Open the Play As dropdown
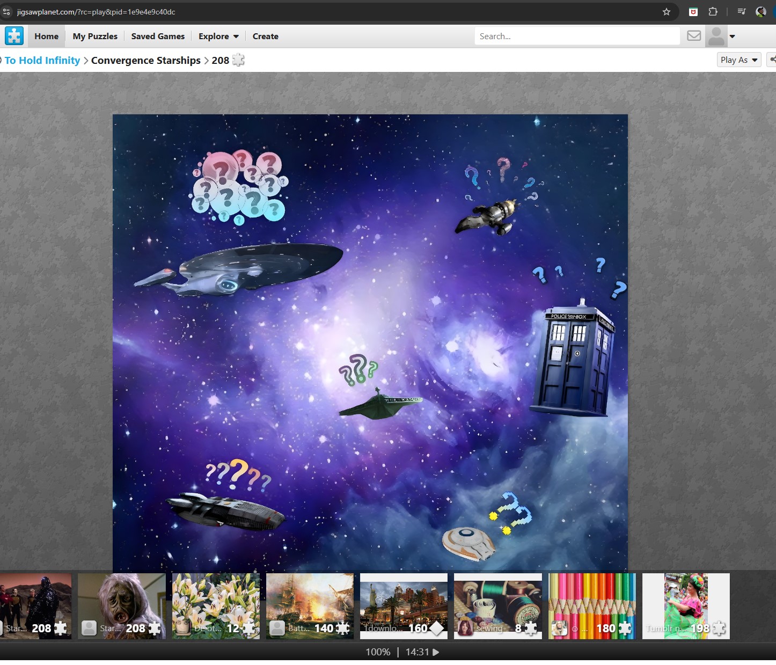This screenshot has height=665, width=776. click(x=739, y=60)
